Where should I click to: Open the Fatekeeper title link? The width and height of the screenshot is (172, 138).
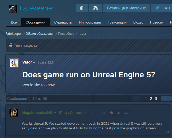click(37, 8)
